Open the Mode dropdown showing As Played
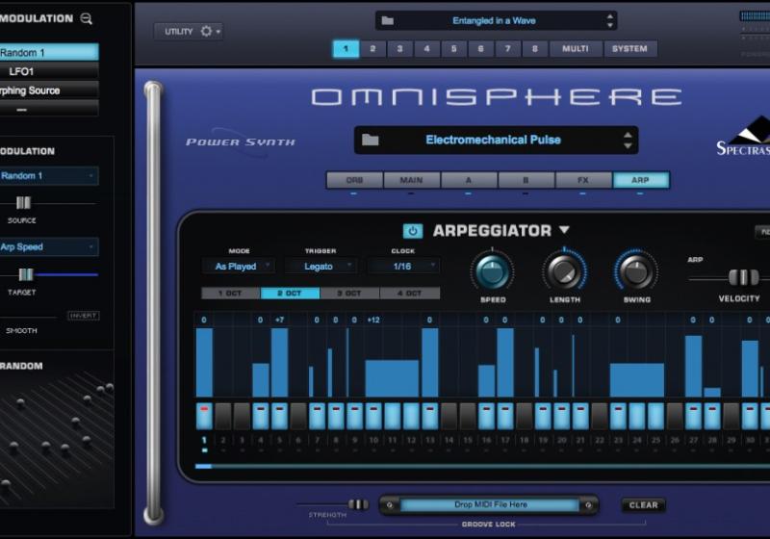This screenshot has height=539, width=770. coord(238,267)
